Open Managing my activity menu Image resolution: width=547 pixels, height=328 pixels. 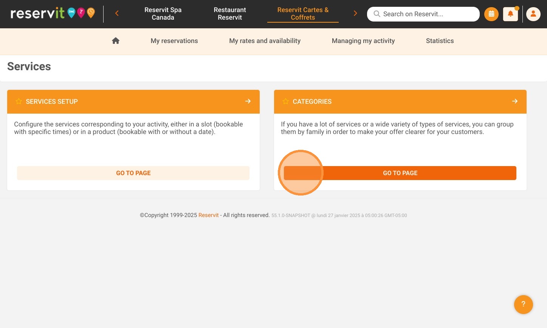click(x=363, y=41)
